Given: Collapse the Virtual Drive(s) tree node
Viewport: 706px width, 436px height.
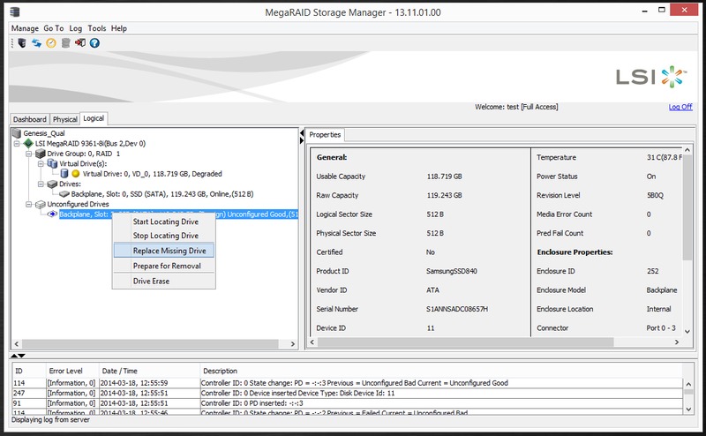Looking at the screenshot, I should pos(39,163).
